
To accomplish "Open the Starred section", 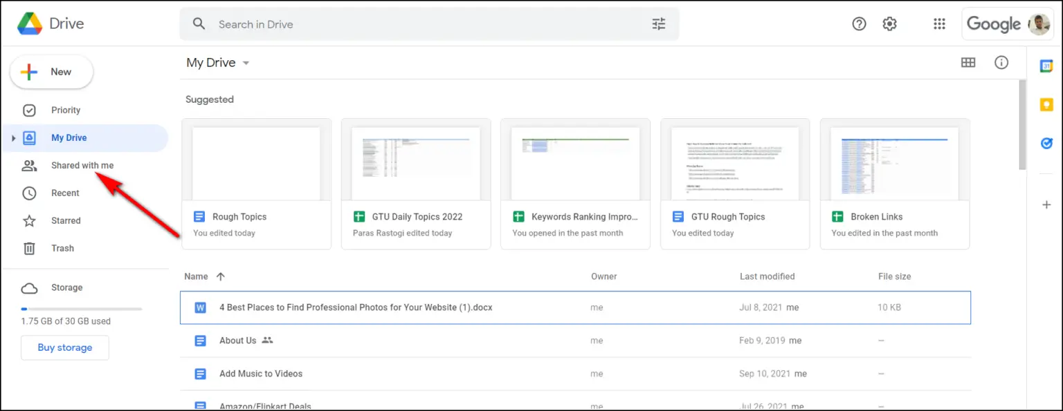I will click(66, 221).
